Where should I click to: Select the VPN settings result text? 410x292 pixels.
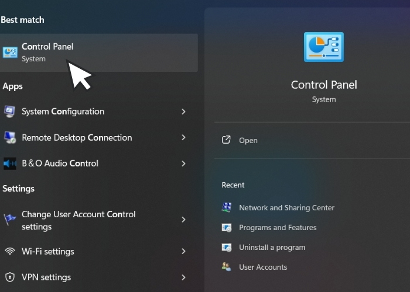coord(46,277)
